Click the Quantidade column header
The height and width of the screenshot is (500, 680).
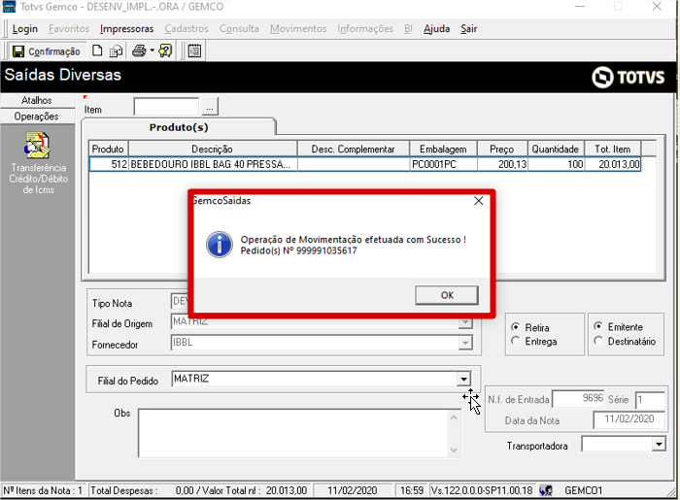point(556,150)
